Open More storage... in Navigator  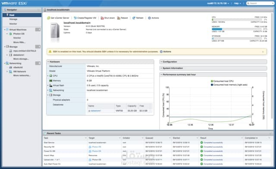click(21, 59)
